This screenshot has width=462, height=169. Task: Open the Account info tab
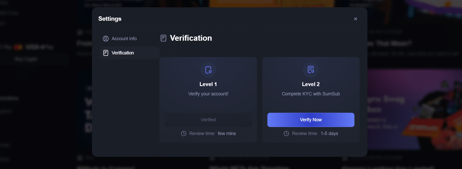coord(124,39)
